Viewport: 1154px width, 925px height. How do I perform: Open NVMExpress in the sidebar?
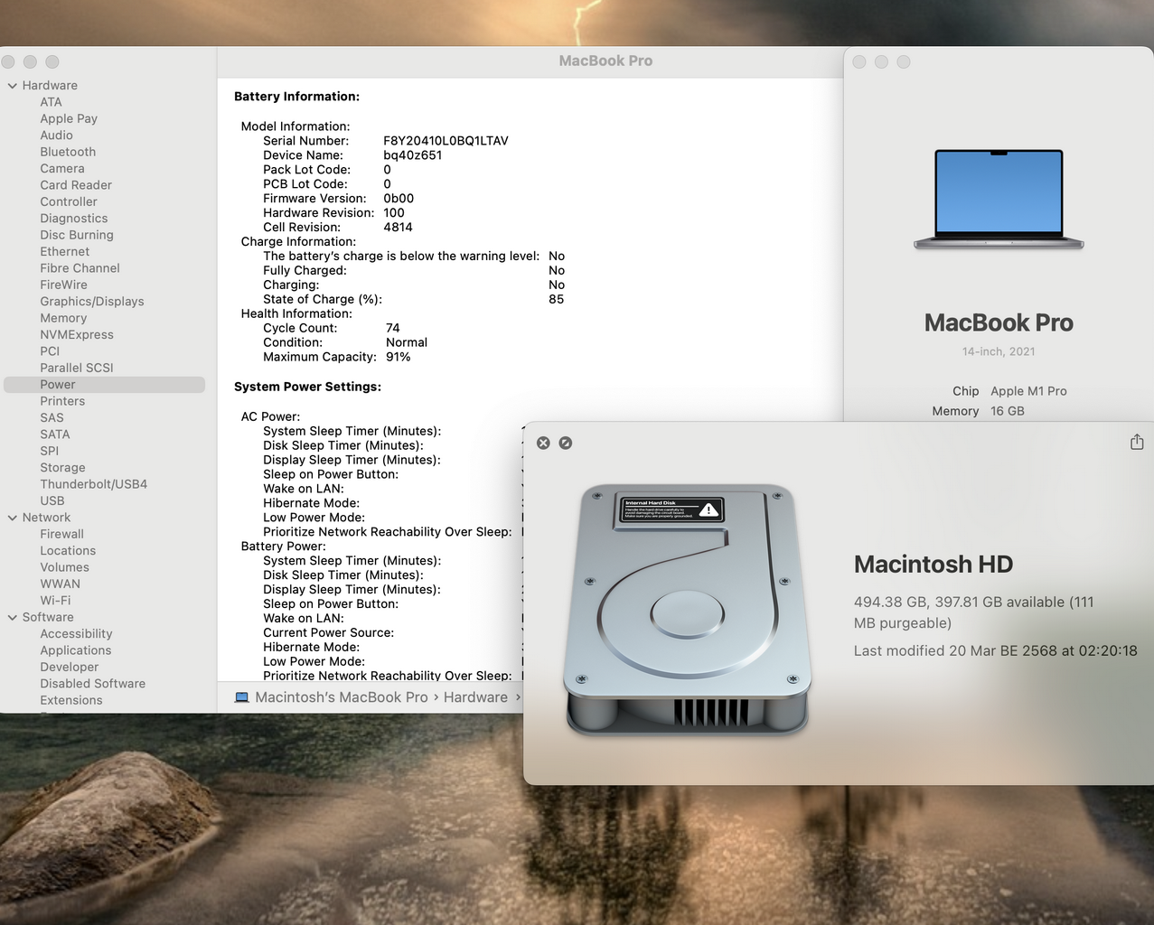click(77, 335)
